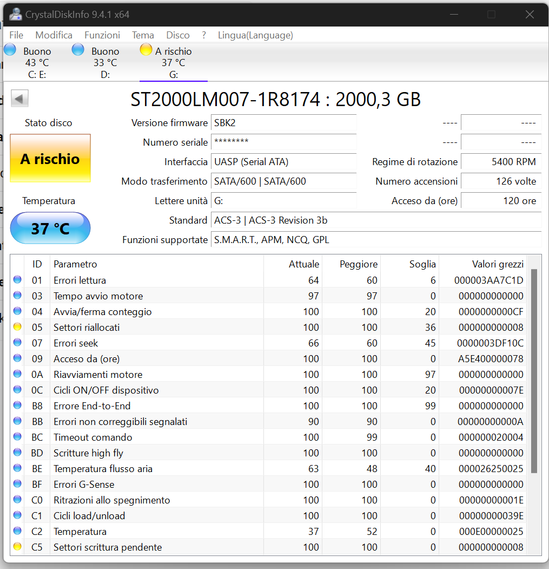Viewport: 549px width, 569px height.
Task: Click status dot of Errori non correggibili row
Action: click(x=17, y=421)
